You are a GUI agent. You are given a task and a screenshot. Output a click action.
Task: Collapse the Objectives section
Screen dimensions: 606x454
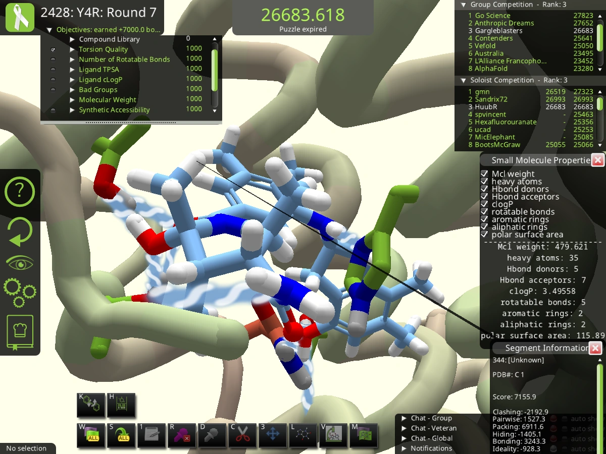tap(49, 29)
